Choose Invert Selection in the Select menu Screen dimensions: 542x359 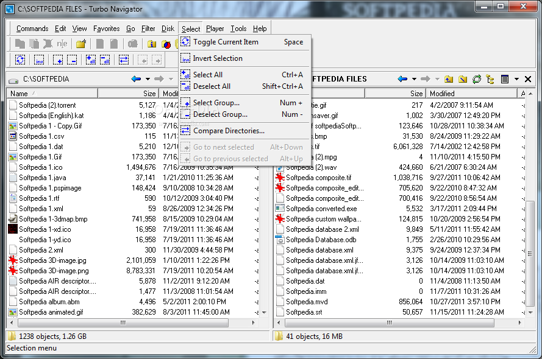244,58
